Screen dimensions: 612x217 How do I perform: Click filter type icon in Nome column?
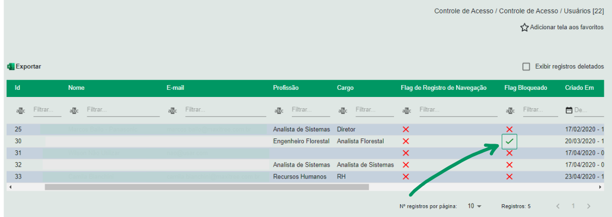tap(74, 110)
